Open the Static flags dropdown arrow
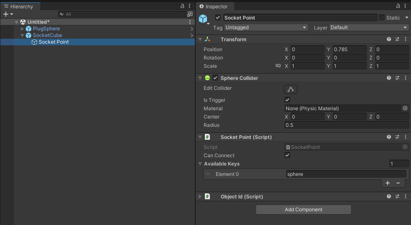The width and height of the screenshot is (411, 225). [407, 17]
